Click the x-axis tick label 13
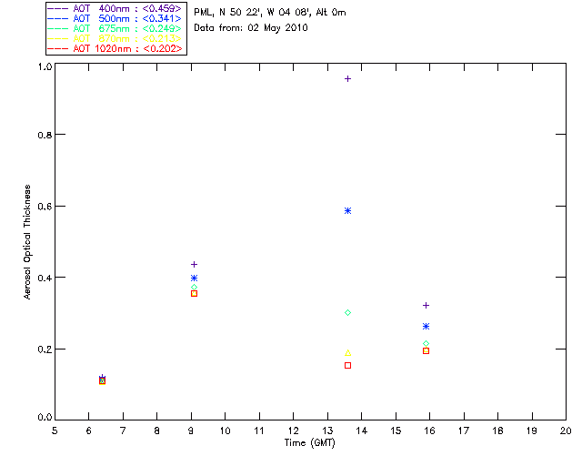The height and width of the screenshot is (466, 582). pyautogui.click(x=327, y=431)
